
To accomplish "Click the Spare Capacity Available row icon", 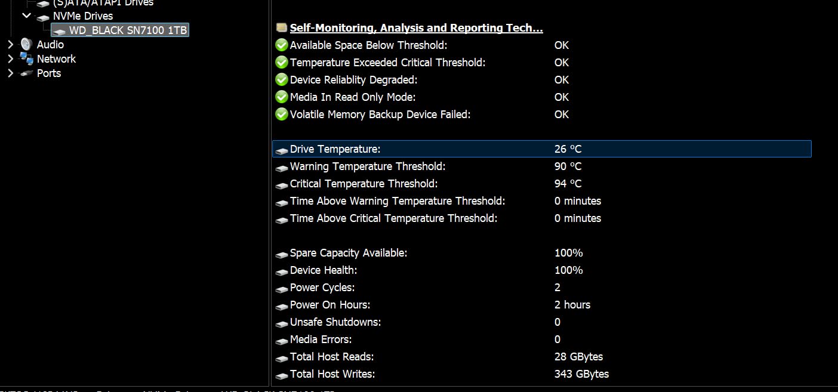I will tap(282, 254).
